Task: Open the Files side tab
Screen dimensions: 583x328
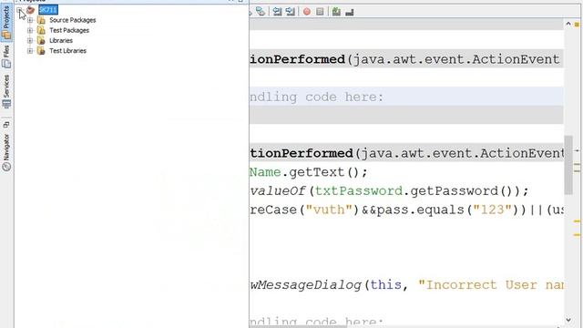Action: 6,56
